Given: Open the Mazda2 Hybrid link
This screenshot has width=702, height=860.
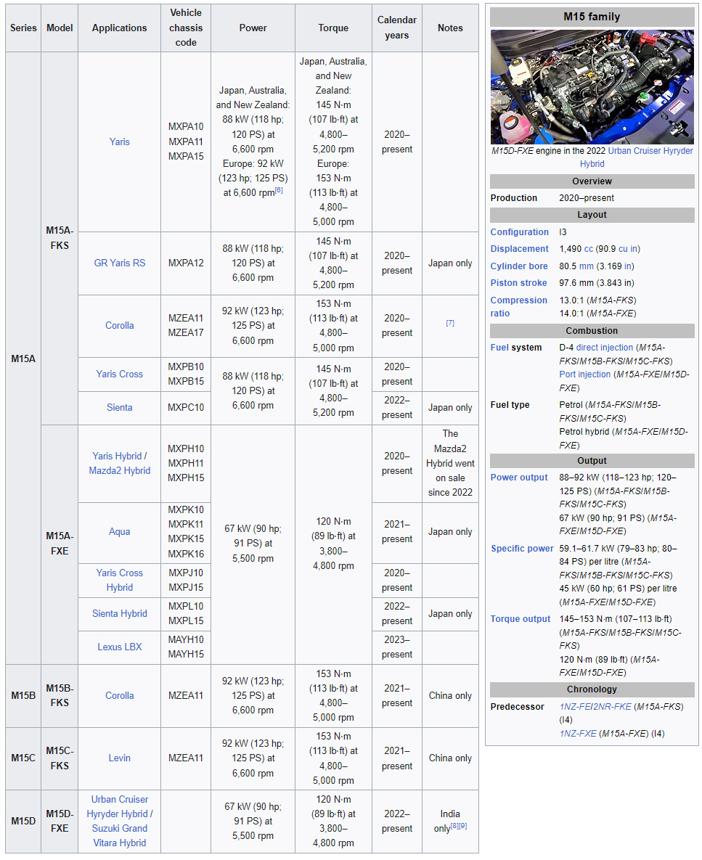Looking at the screenshot, I should tap(119, 470).
